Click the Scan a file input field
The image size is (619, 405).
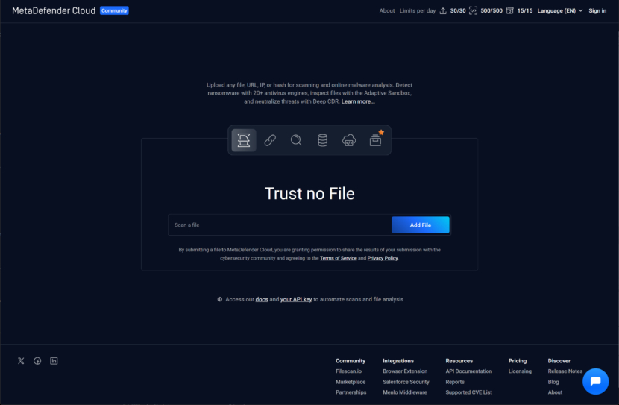[x=280, y=225]
